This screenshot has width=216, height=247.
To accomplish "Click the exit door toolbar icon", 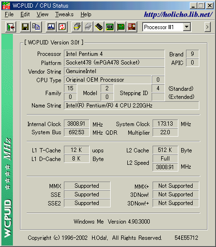I will coord(10,27).
